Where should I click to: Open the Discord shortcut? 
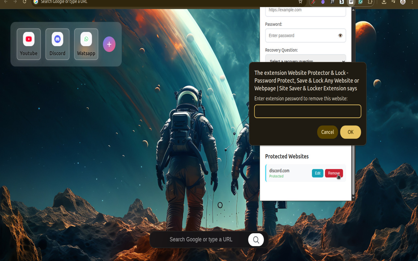coord(57,44)
